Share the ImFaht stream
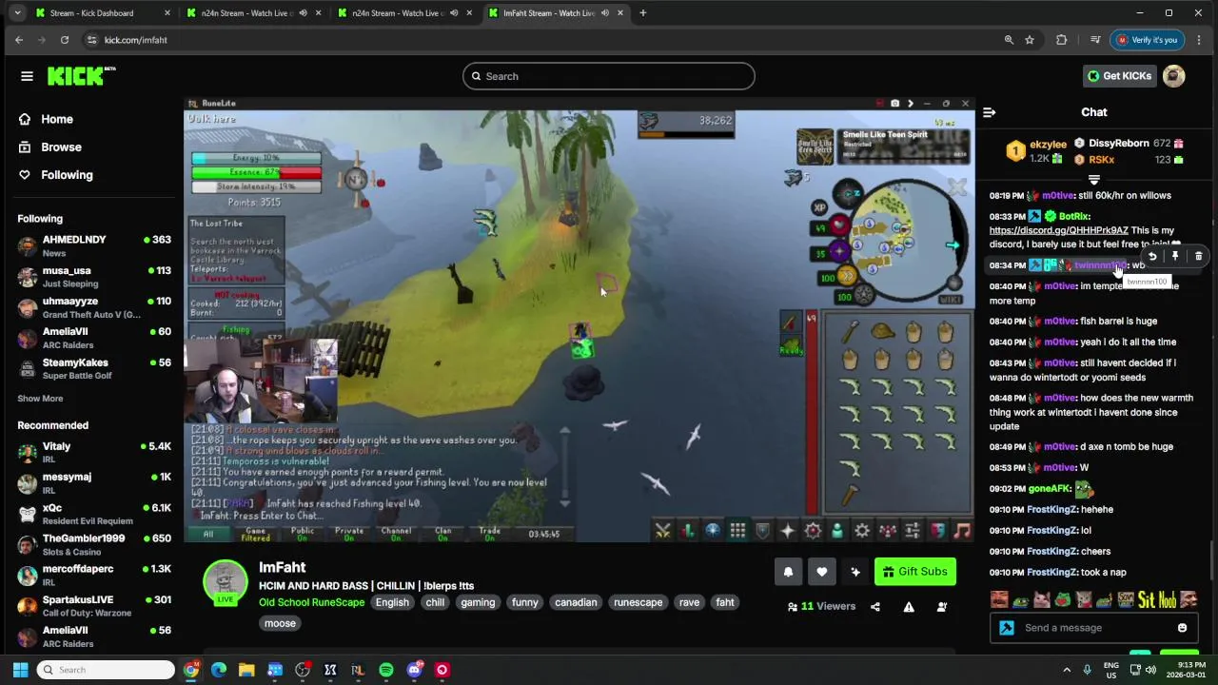This screenshot has width=1218, height=685. 875,607
